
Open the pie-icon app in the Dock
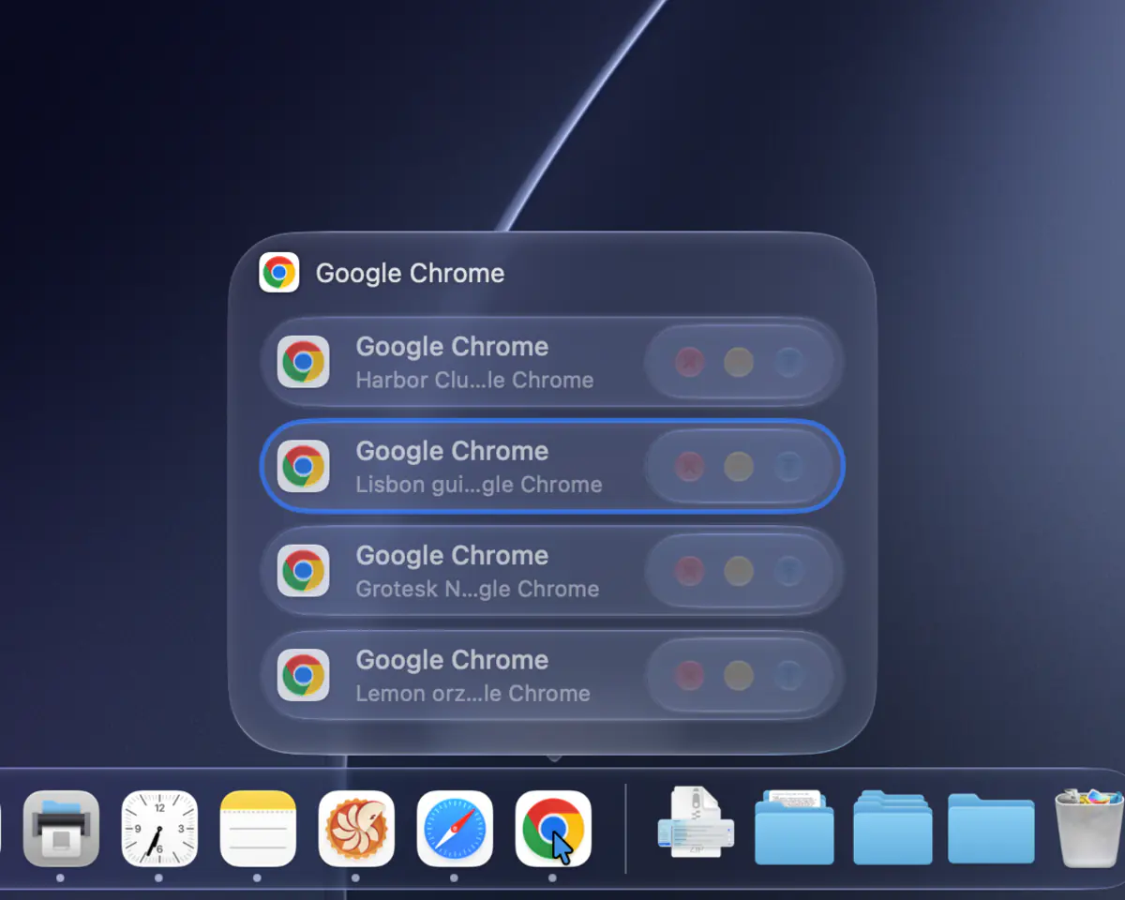356,829
